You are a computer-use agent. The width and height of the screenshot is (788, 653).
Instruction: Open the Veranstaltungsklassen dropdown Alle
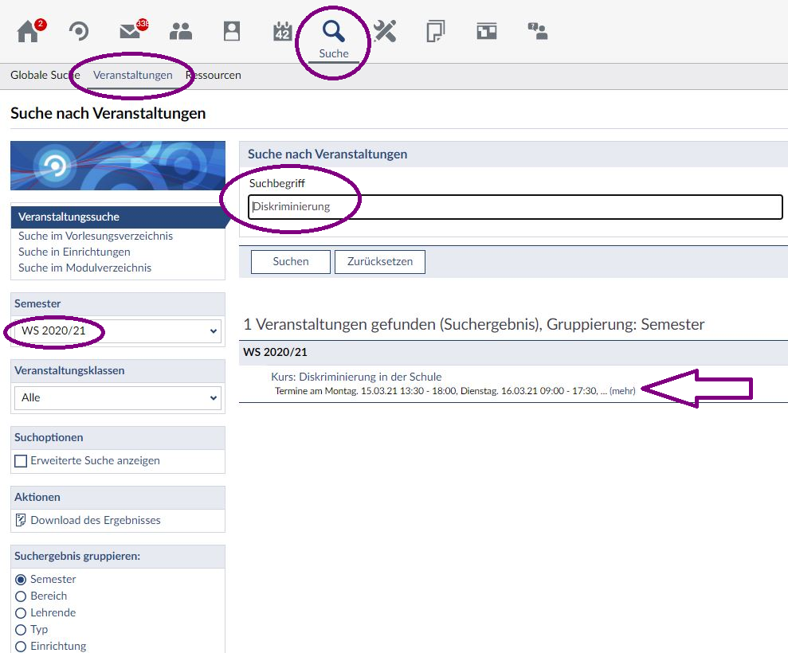coord(118,397)
